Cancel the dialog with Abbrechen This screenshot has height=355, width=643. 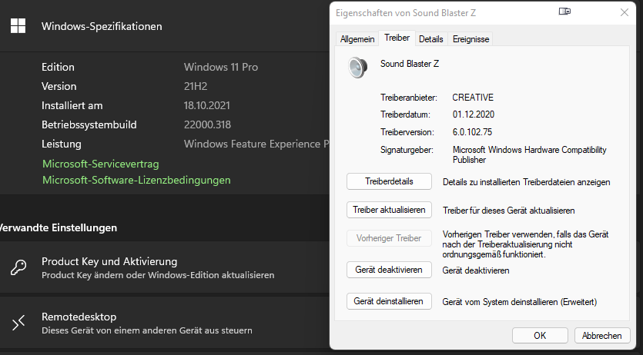point(602,336)
